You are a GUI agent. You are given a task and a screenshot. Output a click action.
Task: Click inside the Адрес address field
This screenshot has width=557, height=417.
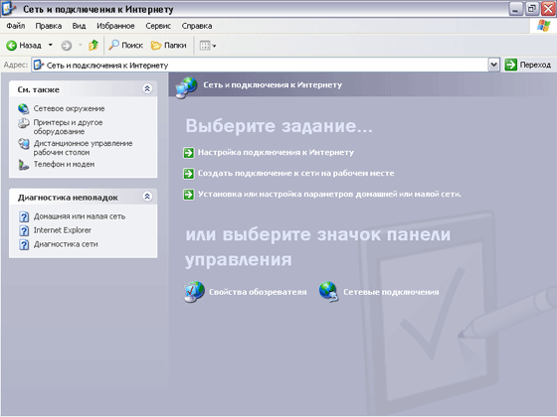point(261,66)
